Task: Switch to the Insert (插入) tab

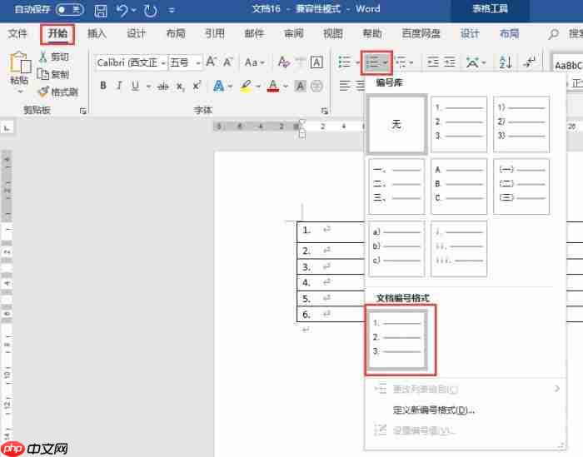Action: click(x=97, y=34)
